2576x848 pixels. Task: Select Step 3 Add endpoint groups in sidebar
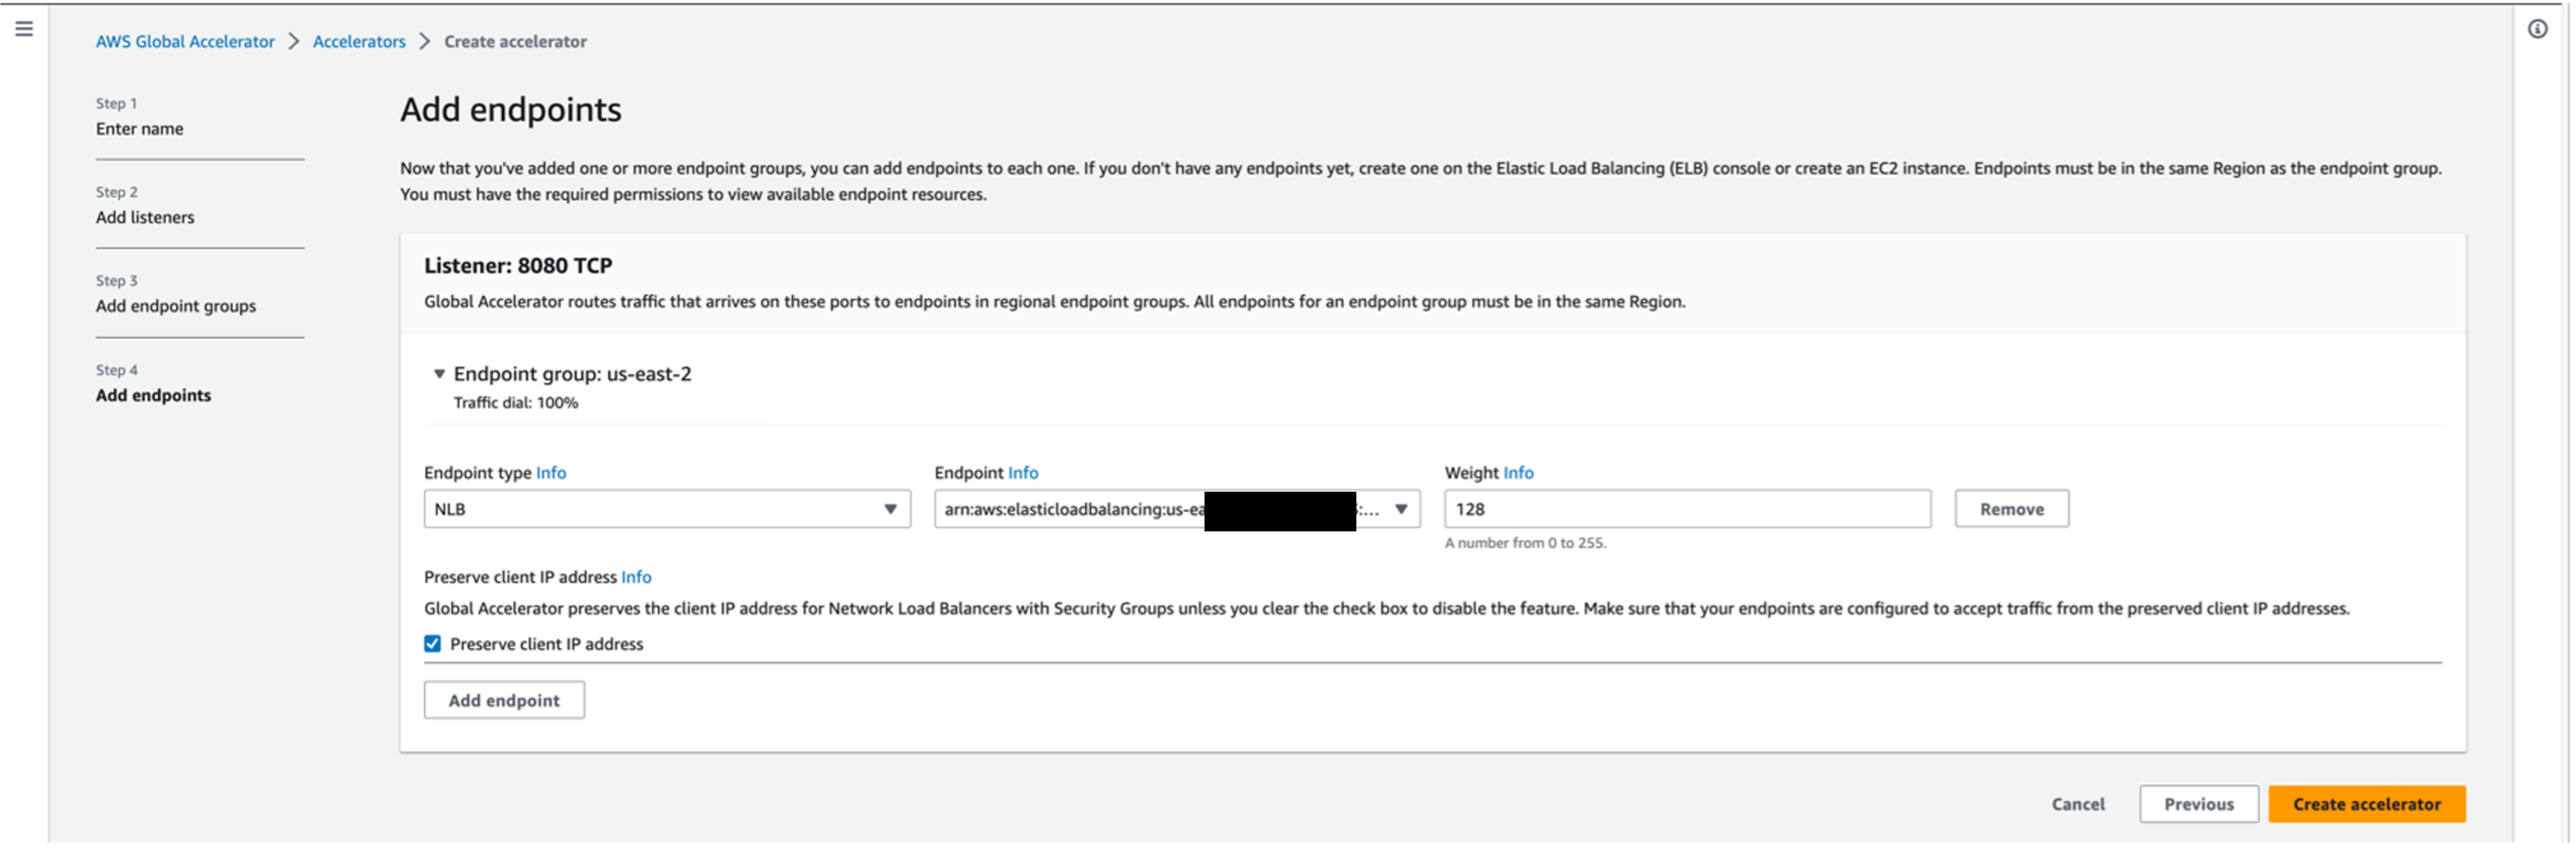tap(176, 306)
